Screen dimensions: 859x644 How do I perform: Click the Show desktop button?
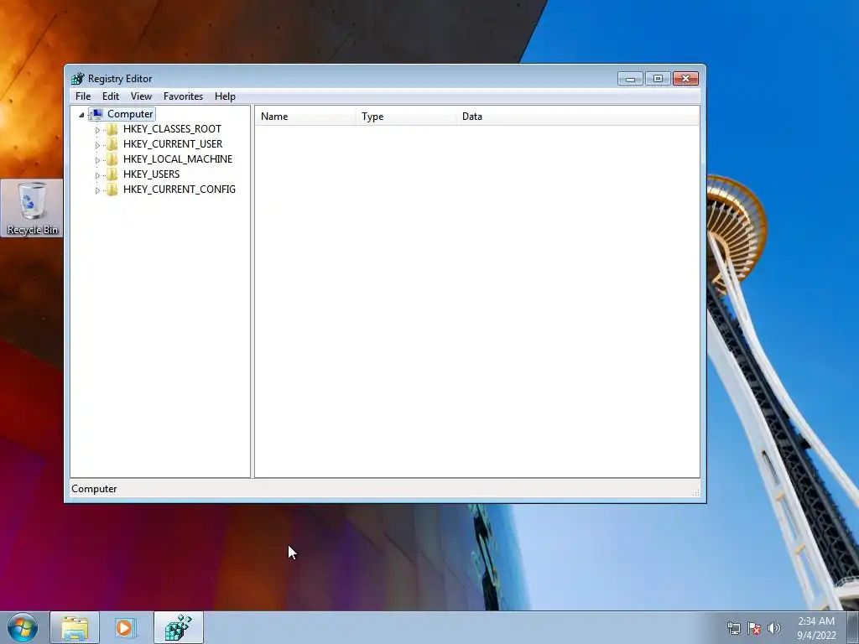853,627
